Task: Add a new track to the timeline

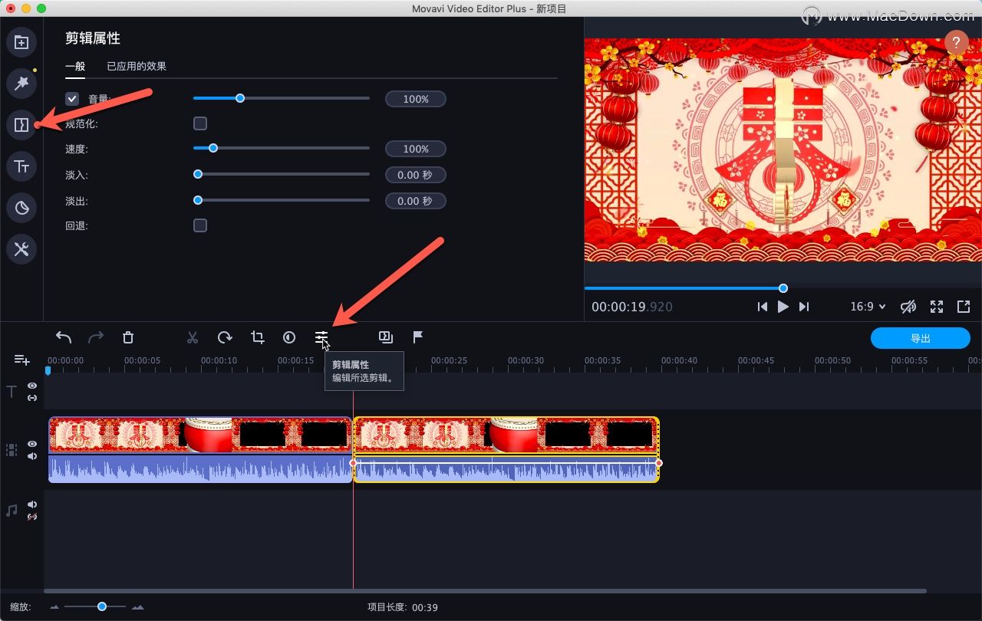Action: (21, 360)
